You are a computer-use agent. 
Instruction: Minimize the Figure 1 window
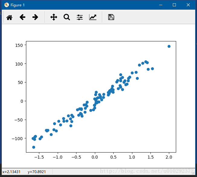point(161,5)
